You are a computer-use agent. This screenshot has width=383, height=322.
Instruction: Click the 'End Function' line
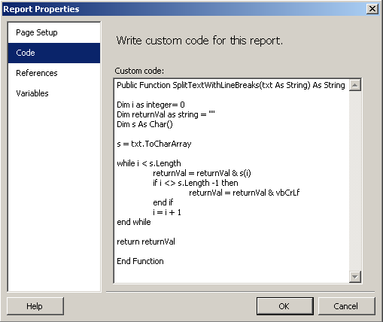(x=140, y=261)
